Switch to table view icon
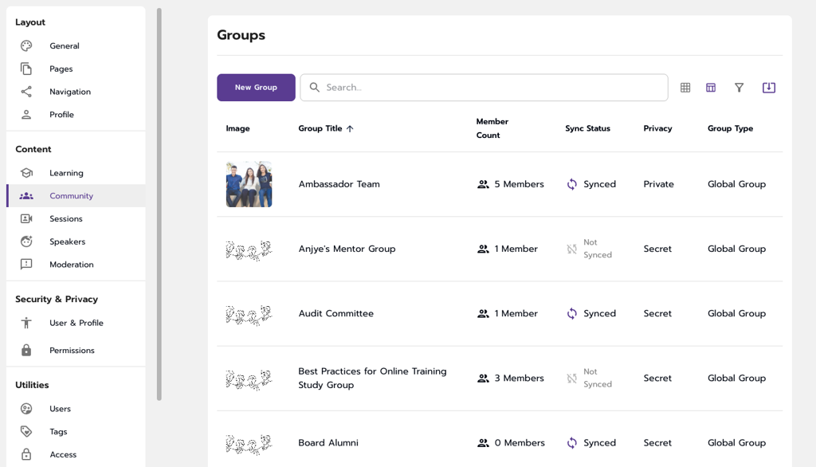The image size is (816, 467). pos(711,88)
